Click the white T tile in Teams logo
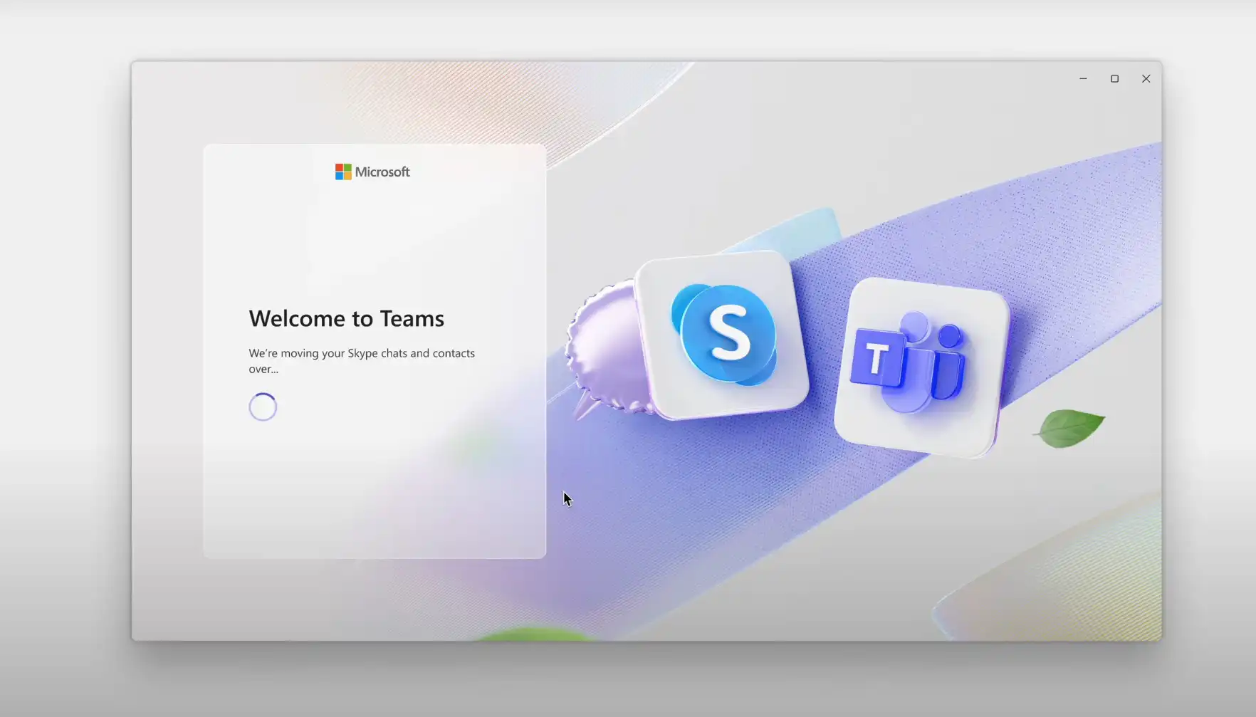Viewport: 1256px width, 717px height. (876, 358)
